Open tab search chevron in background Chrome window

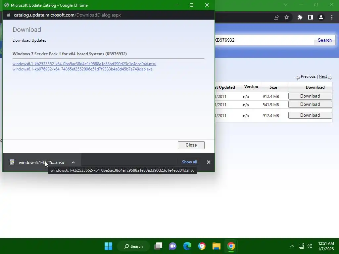coord(286,5)
